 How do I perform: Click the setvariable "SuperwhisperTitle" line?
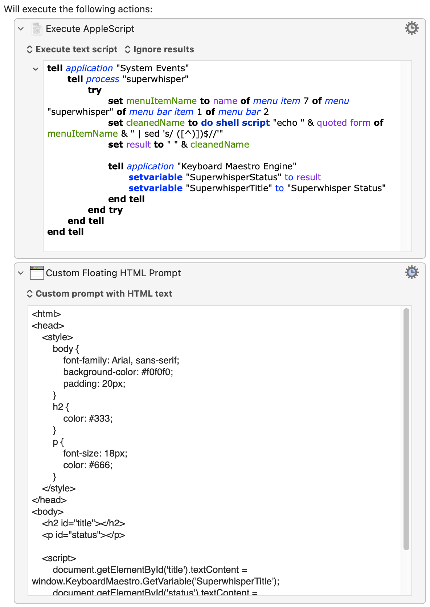(257, 188)
